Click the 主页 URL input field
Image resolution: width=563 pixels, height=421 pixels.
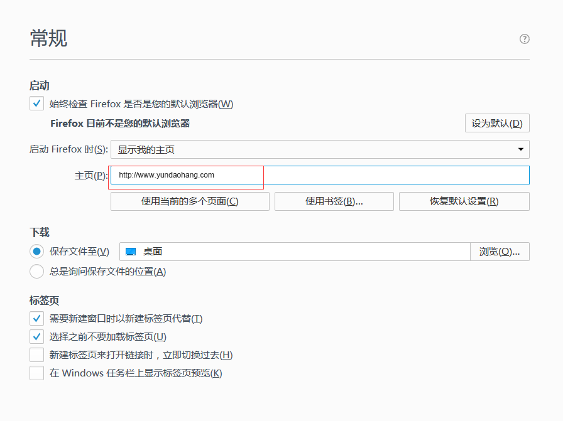point(320,175)
